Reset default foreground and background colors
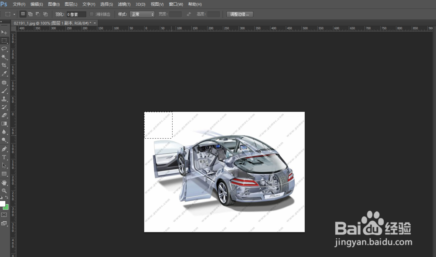Image resolution: width=436 pixels, height=257 pixels. 1,197
